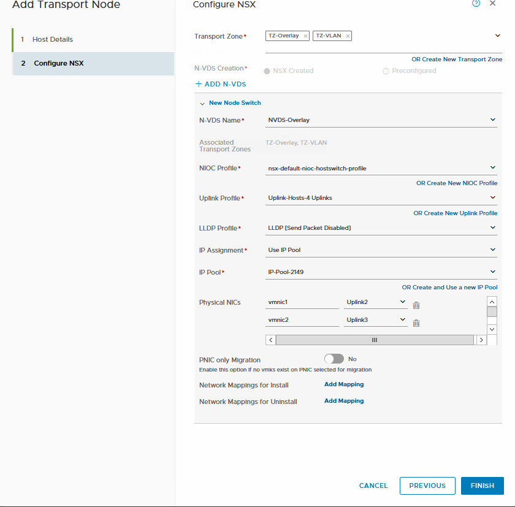This screenshot has height=507, width=515.
Task: Remove the TZ-VLAN transport zone tag
Action: (348, 36)
